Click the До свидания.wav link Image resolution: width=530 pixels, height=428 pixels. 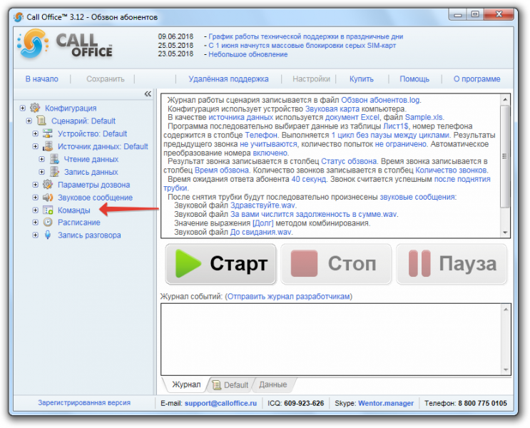point(260,233)
